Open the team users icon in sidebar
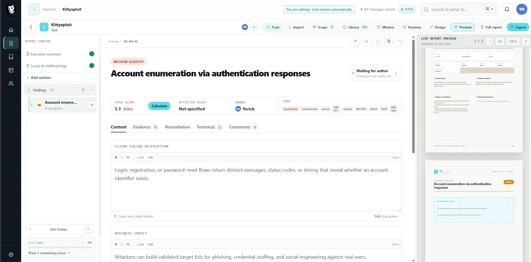The height and width of the screenshot is (262, 531). click(11, 84)
